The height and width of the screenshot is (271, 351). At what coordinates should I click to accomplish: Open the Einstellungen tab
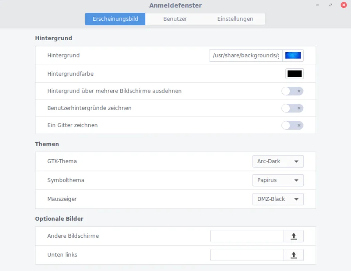point(235,19)
